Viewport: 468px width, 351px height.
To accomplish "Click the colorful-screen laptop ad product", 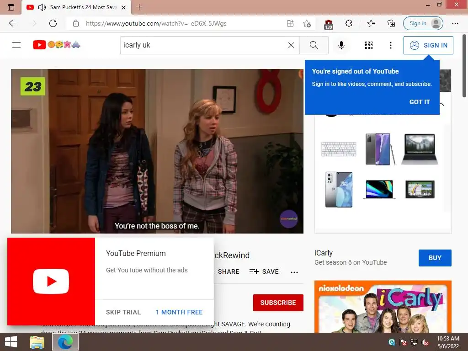I will click(379, 189).
